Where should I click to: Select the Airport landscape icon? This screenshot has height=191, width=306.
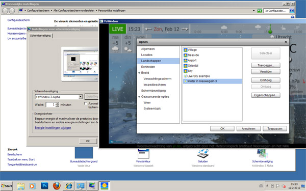point(186,61)
